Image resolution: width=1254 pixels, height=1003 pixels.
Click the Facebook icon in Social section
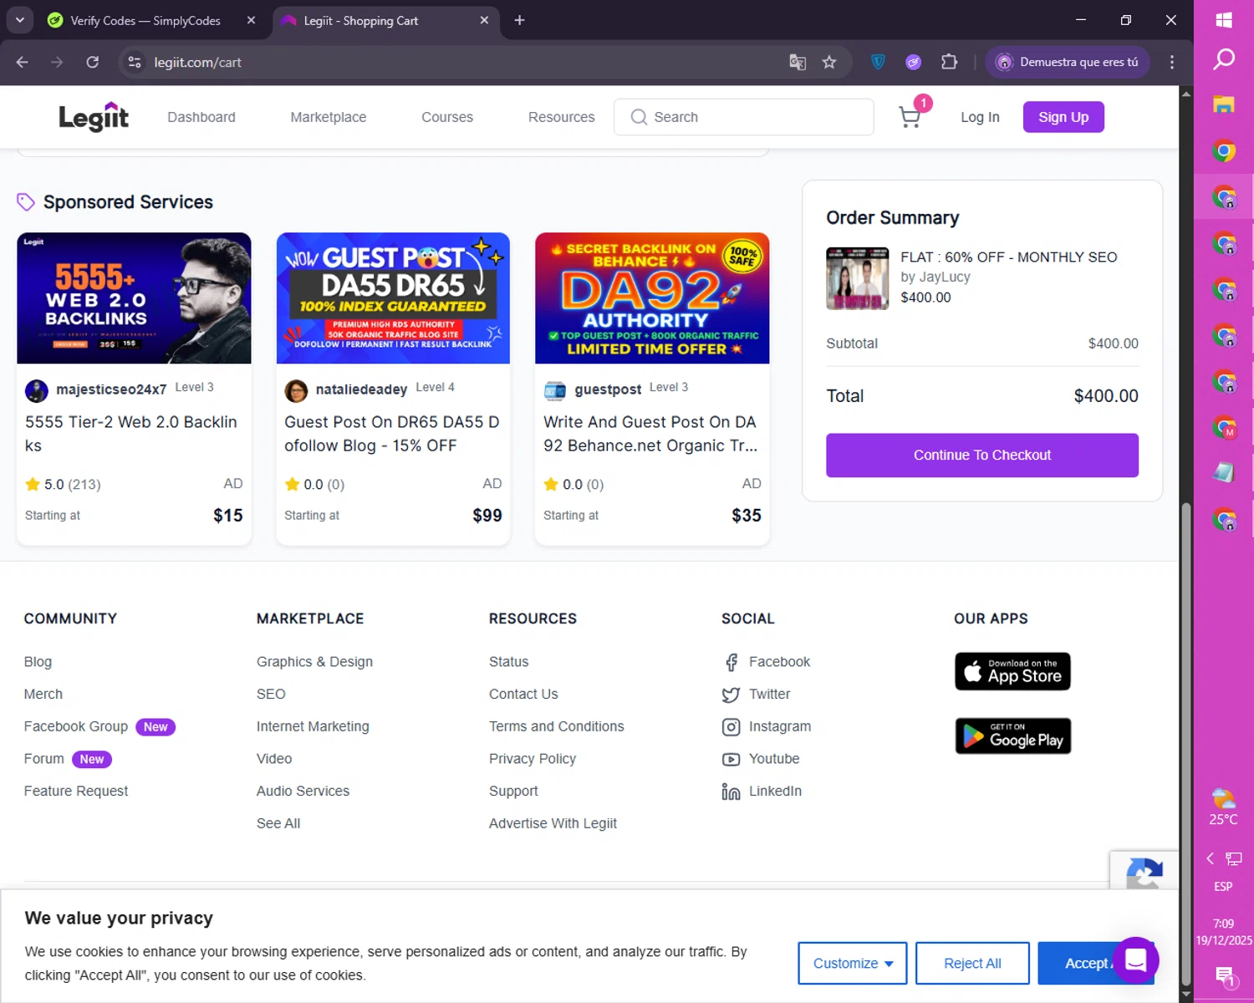tap(731, 662)
